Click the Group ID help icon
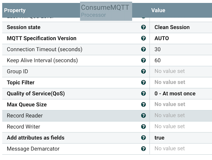The height and width of the screenshot is (160, 212). (143, 71)
